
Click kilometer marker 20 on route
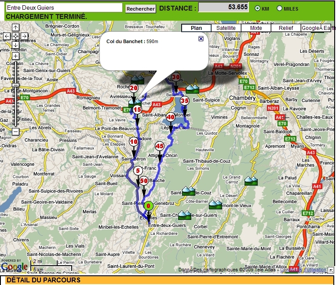click(134, 88)
